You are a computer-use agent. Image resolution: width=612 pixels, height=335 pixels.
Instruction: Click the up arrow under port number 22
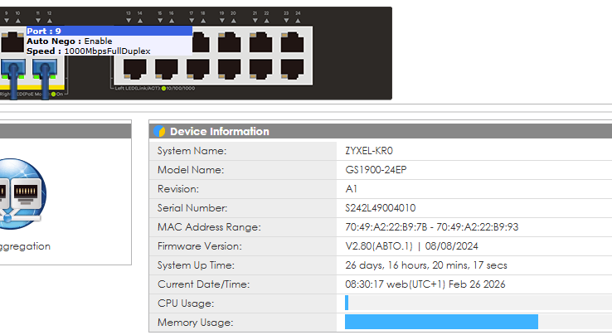(x=266, y=21)
